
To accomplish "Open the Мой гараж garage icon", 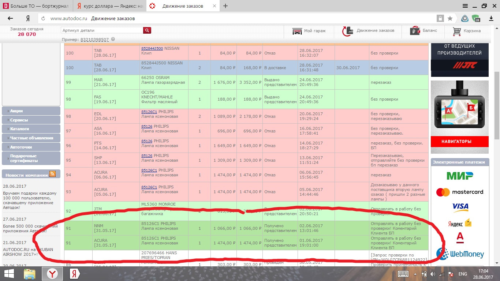I will point(297,31).
